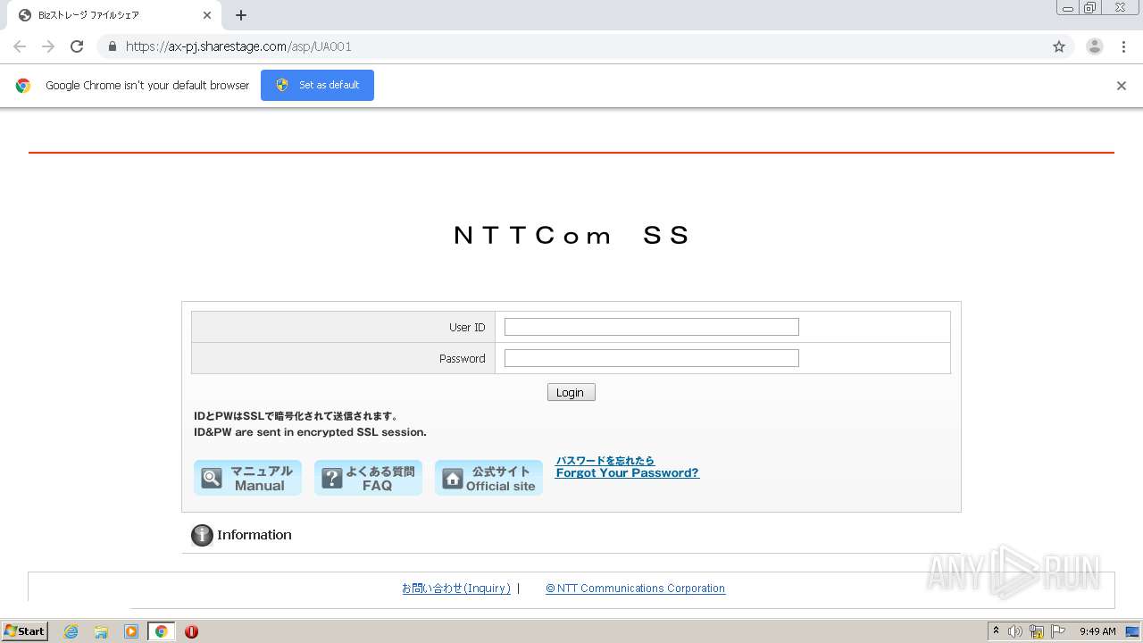Viewport: 1143px width, 643px height.
Task: Click the User ID label
Action: (x=467, y=328)
